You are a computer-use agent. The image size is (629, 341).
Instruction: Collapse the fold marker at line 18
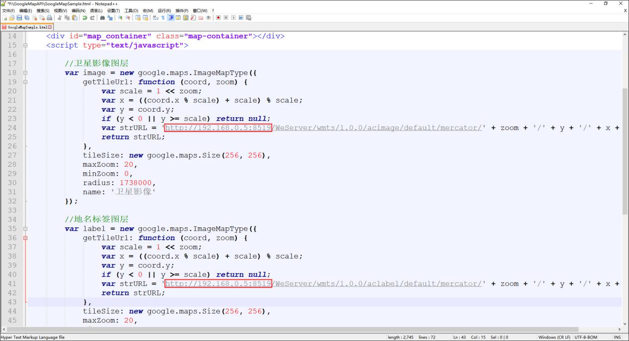(25, 73)
